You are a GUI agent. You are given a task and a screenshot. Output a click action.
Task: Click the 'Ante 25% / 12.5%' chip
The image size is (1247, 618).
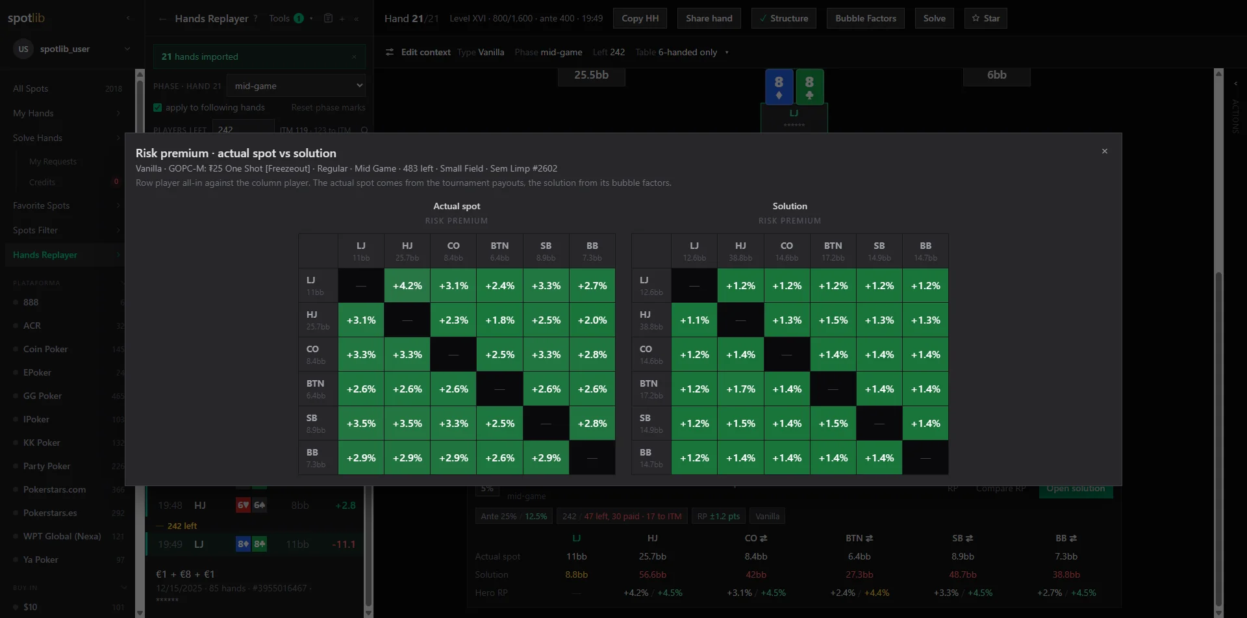514,516
